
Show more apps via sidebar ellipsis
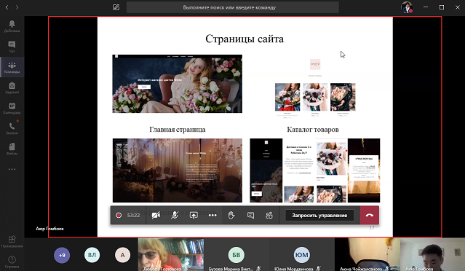tap(12, 169)
